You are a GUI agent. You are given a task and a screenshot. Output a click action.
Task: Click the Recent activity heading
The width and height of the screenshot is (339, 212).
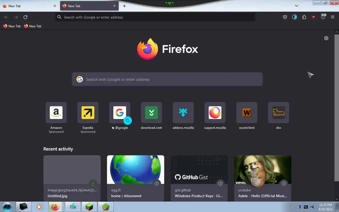point(58,149)
